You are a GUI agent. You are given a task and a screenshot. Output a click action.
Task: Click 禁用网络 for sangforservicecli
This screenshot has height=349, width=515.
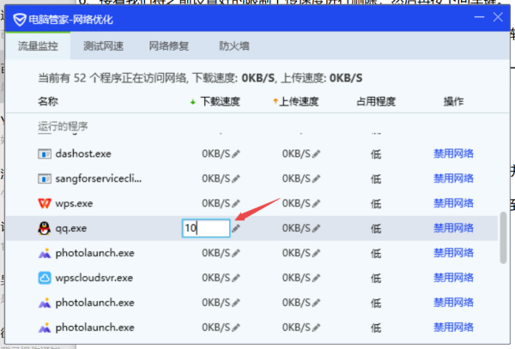click(x=453, y=178)
